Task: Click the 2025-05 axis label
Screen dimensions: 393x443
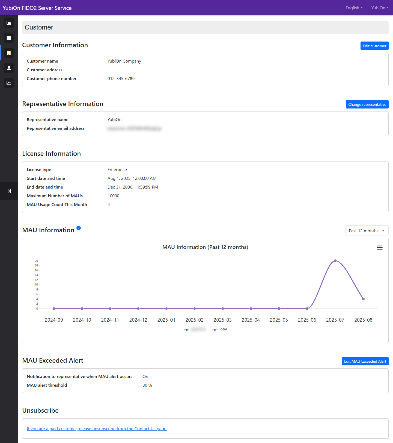Action: point(279,320)
